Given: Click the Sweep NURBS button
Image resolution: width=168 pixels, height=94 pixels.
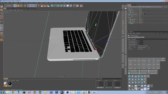Looking at the screenshot, I should (153, 71).
